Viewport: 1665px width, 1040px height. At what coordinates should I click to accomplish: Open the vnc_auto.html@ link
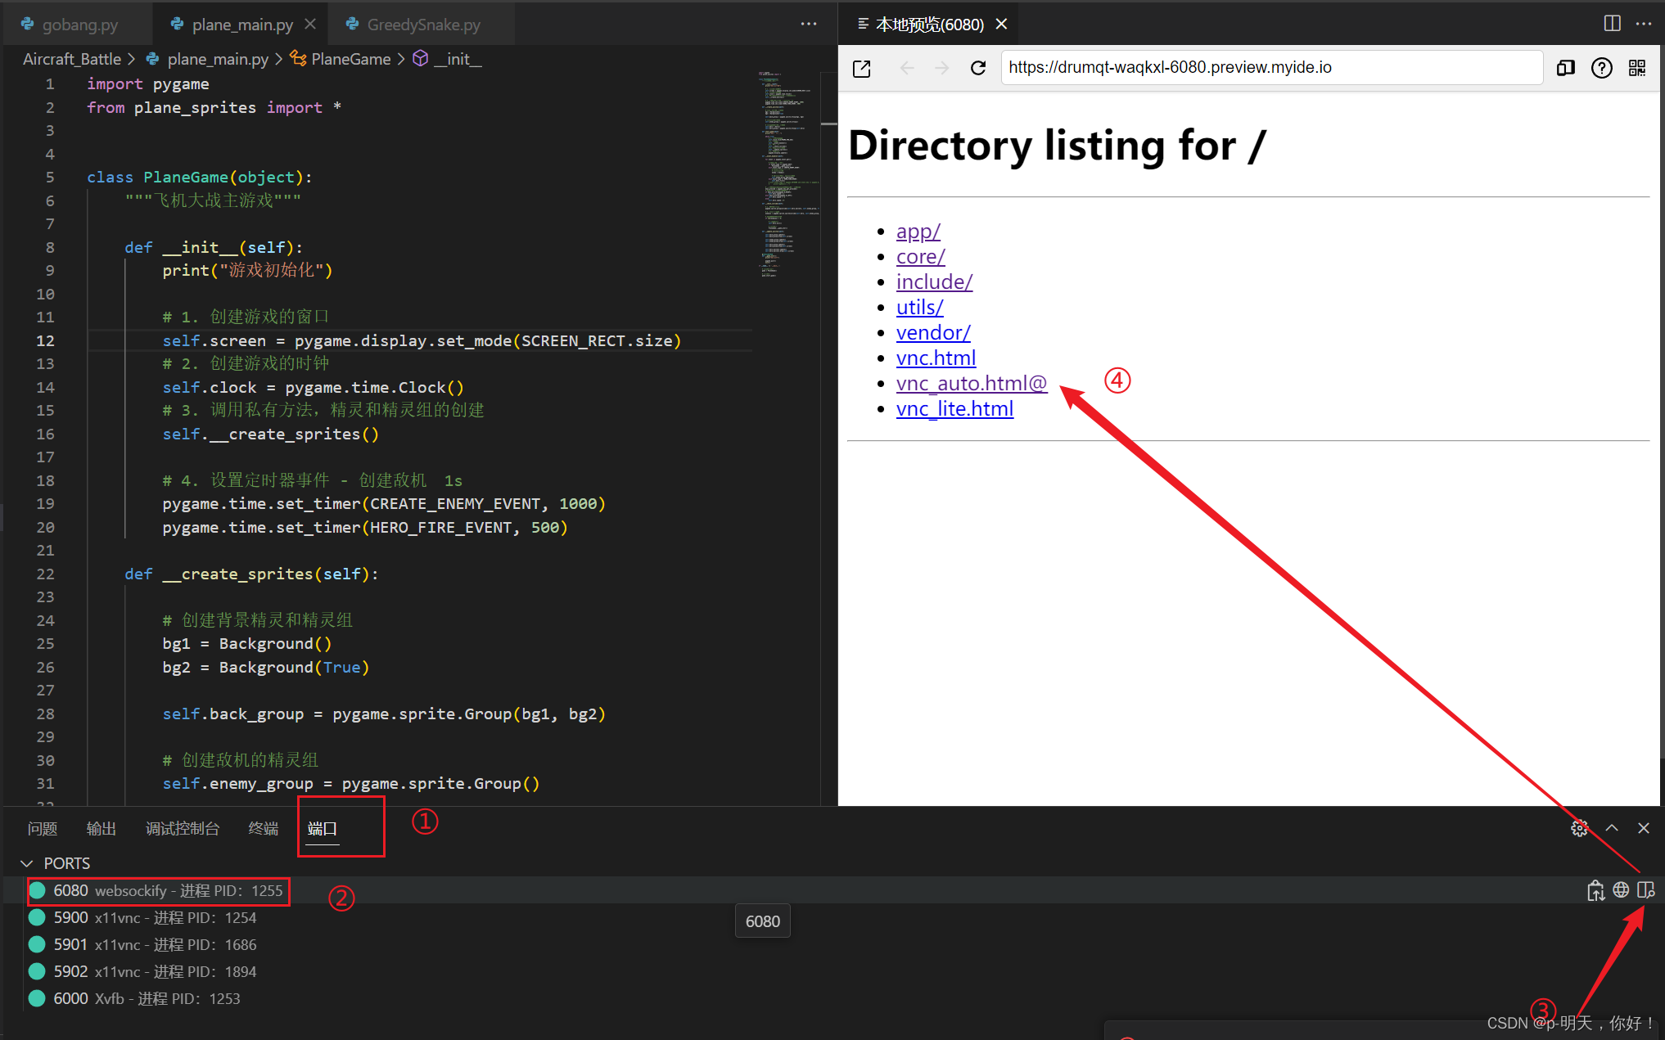[972, 384]
